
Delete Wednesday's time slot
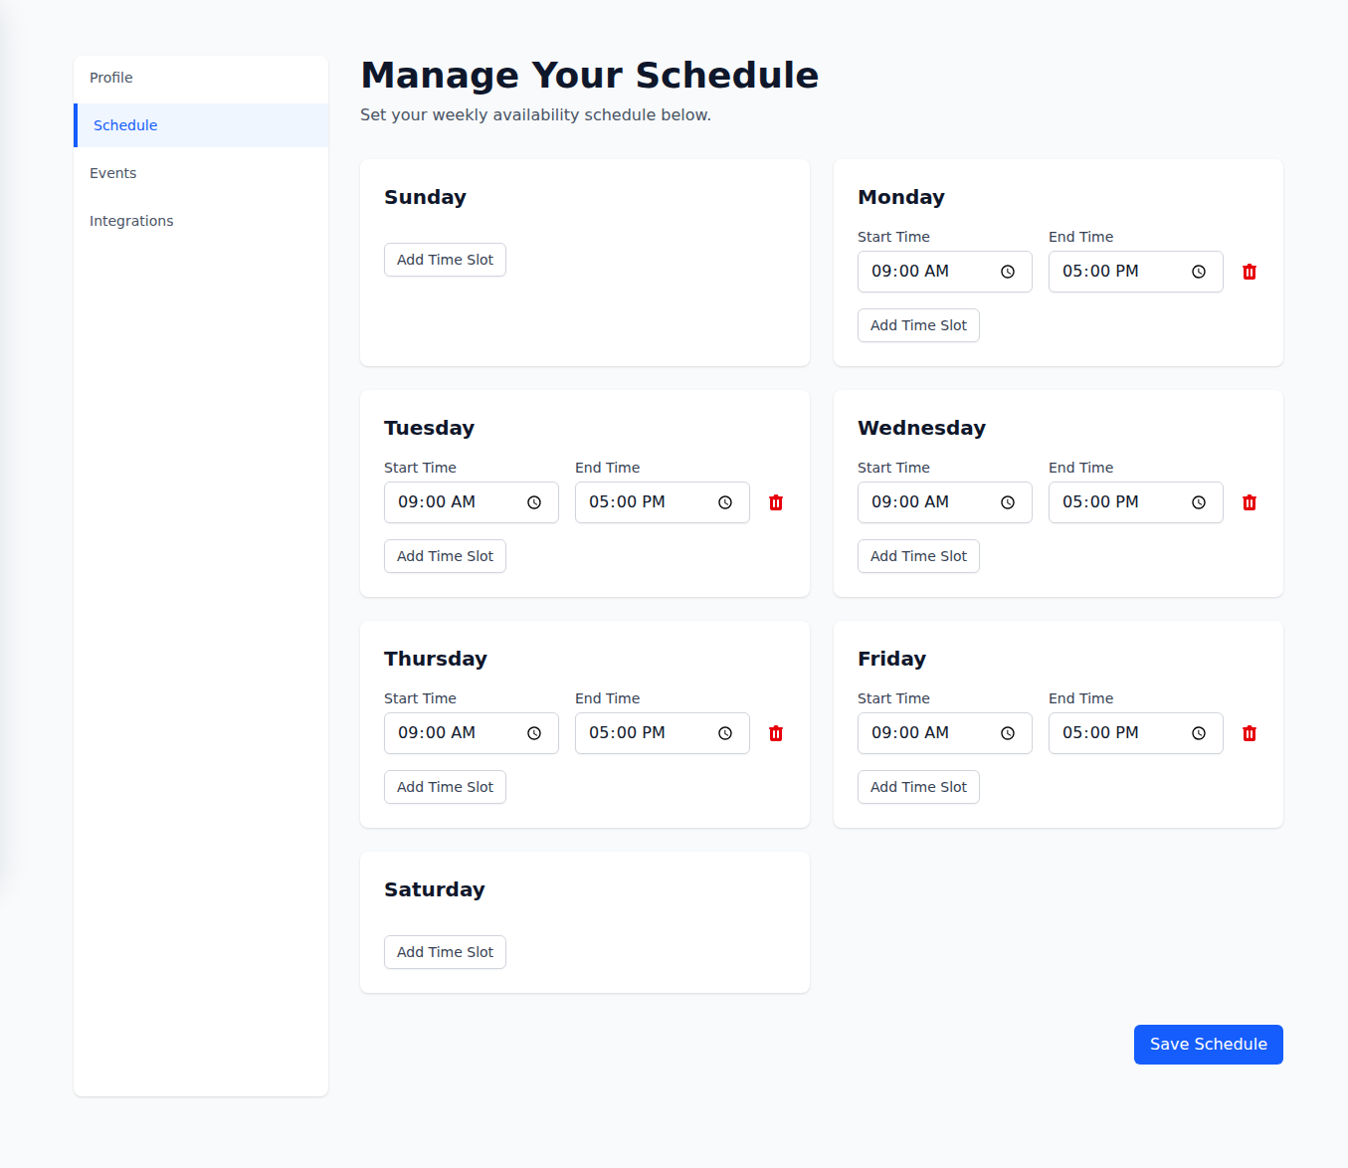[x=1249, y=502]
